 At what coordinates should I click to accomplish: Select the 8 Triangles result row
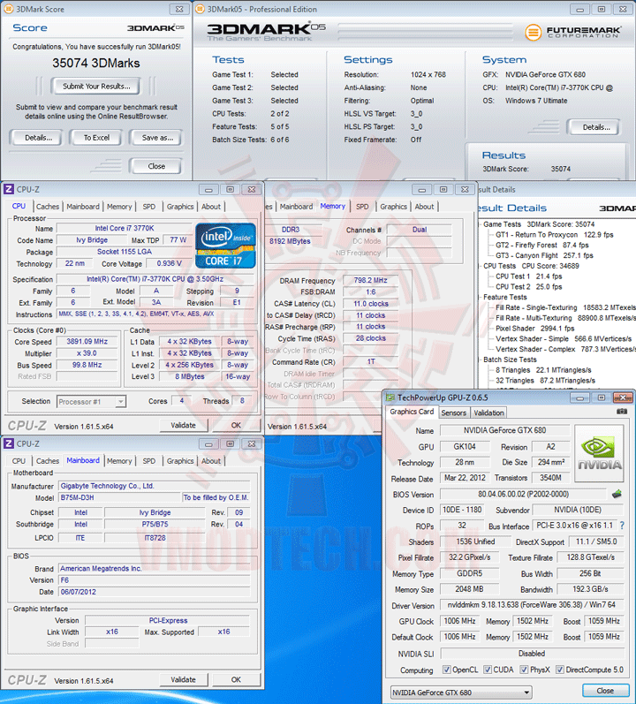coord(543,370)
